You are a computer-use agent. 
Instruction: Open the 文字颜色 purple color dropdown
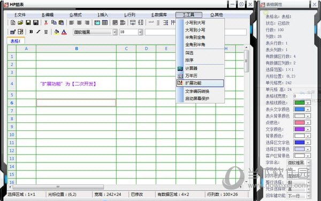pyautogui.click(x=308, y=129)
